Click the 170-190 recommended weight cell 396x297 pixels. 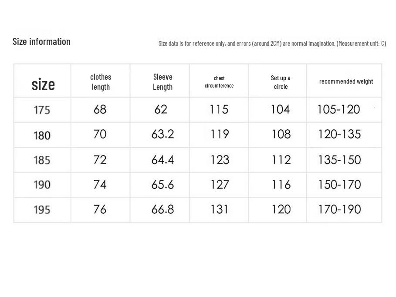click(x=339, y=209)
